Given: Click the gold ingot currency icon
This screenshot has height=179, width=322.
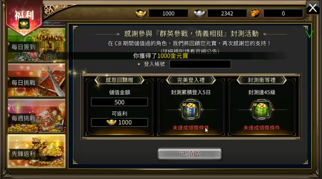Looking at the screenshot, I should point(141,13).
